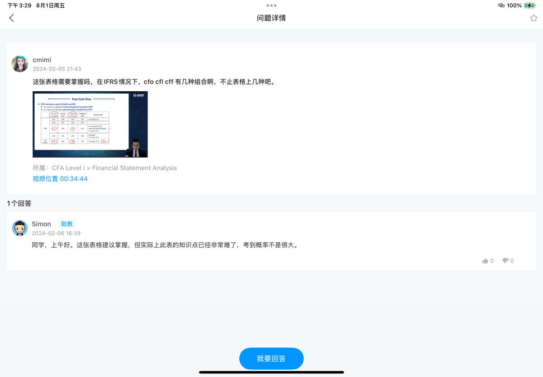Jump to video position 00:34:44
Viewport: 543px width, 377px height.
[60, 179]
